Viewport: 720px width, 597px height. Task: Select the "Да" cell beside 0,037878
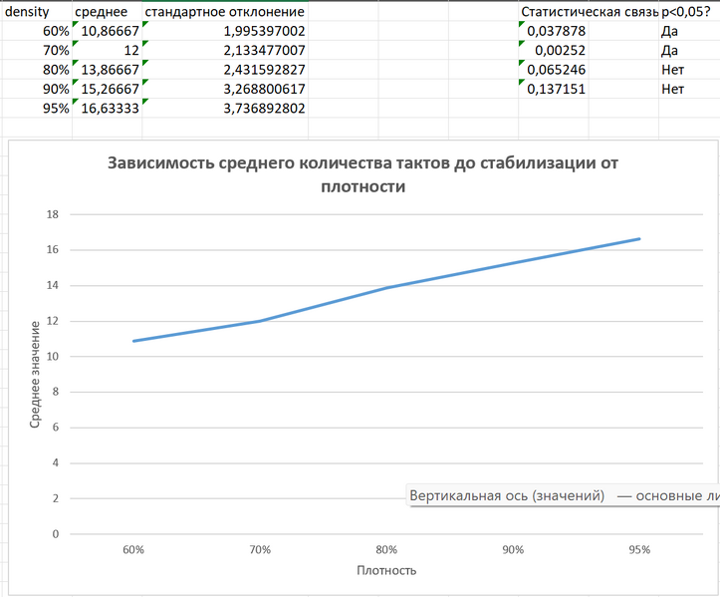click(x=688, y=32)
